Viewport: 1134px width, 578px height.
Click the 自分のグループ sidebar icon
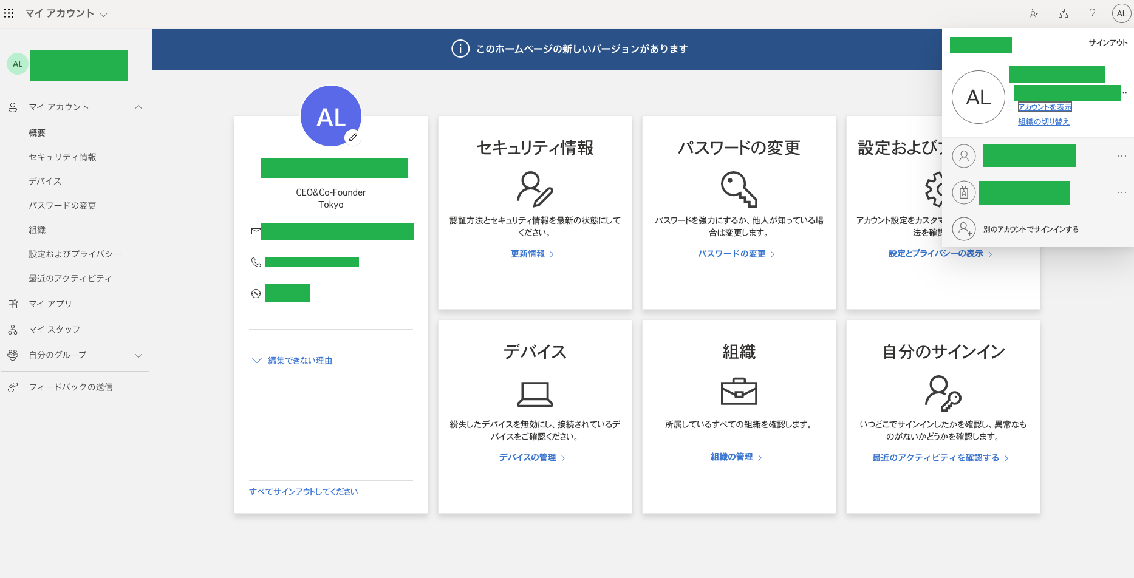coord(13,355)
